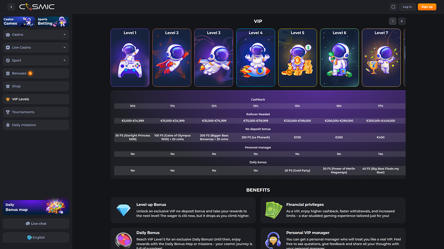444x249 pixels.
Task: Click the Tournaments trophy icon
Action: pos(8,112)
